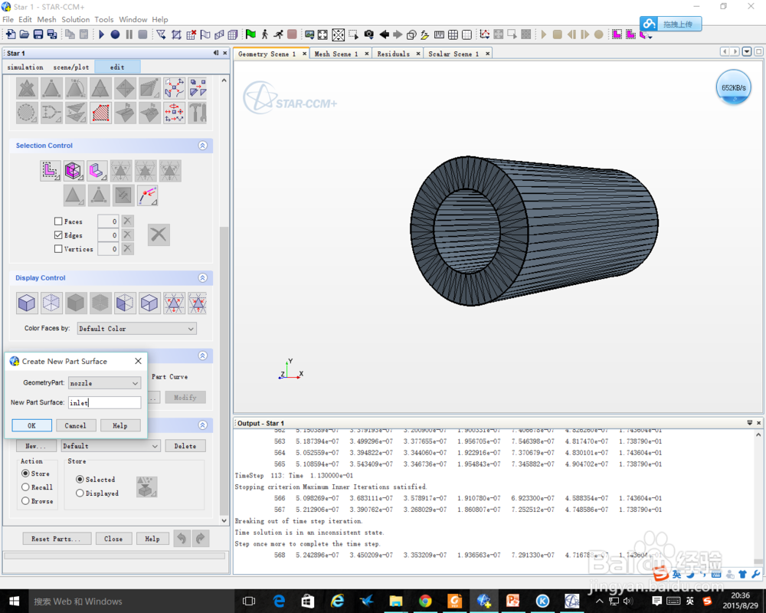Enable the Vertices checkbox
766x613 pixels.
(58, 249)
